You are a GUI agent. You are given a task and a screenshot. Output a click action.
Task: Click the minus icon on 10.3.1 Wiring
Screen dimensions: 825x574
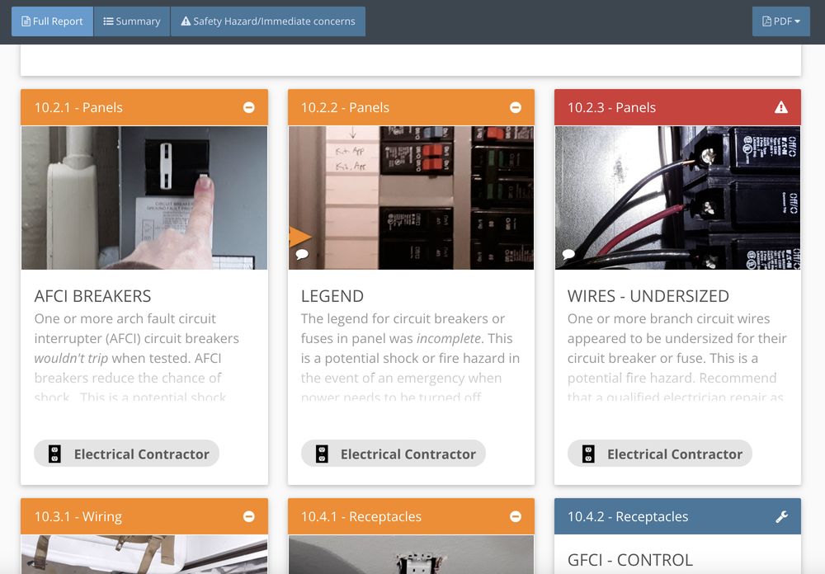coord(249,517)
